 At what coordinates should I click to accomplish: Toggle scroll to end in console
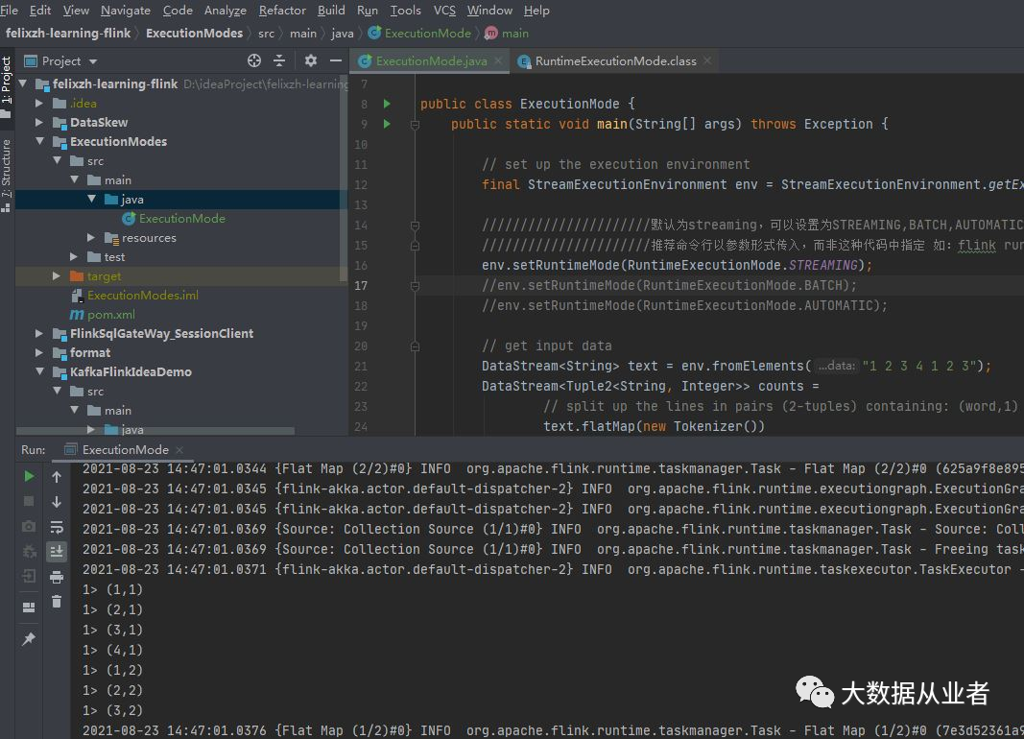[57, 552]
